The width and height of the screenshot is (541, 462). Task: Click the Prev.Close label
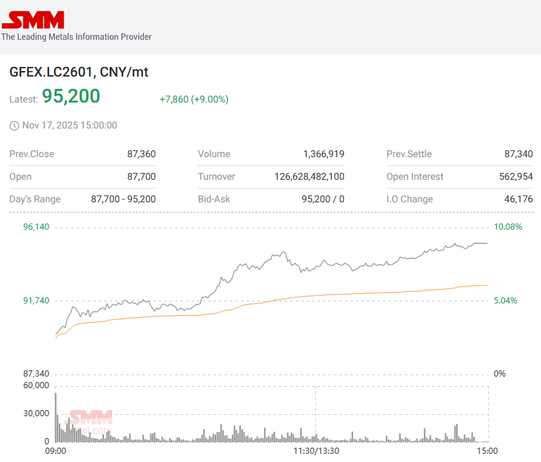click(31, 154)
